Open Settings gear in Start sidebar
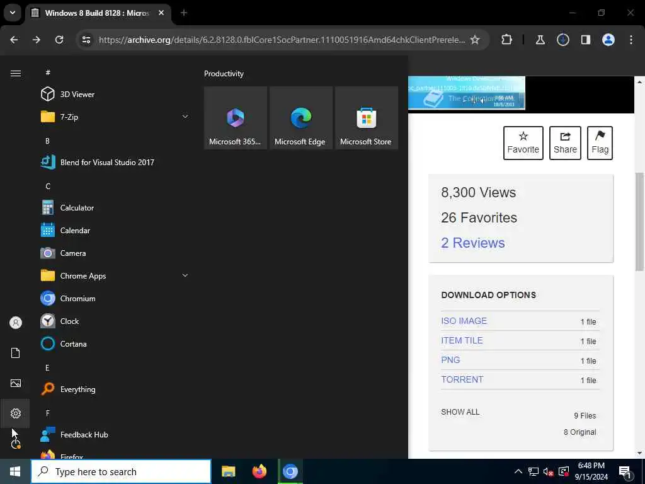The height and width of the screenshot is (484, 645). [16, 413]
